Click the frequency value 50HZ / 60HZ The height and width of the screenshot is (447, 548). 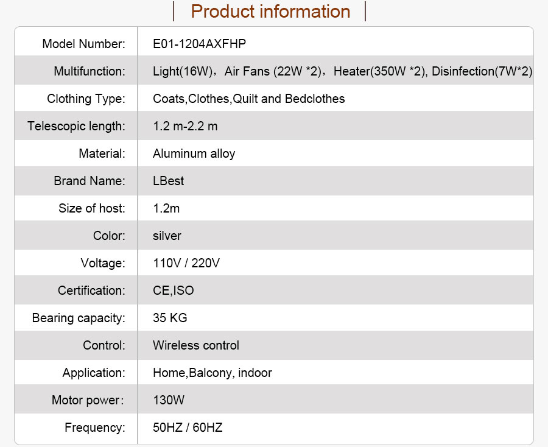[x=188, y=428]
